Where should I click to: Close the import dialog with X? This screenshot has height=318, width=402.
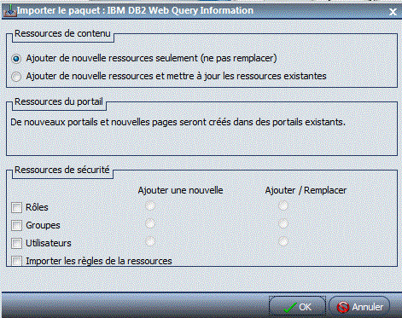tap(393, 12)
